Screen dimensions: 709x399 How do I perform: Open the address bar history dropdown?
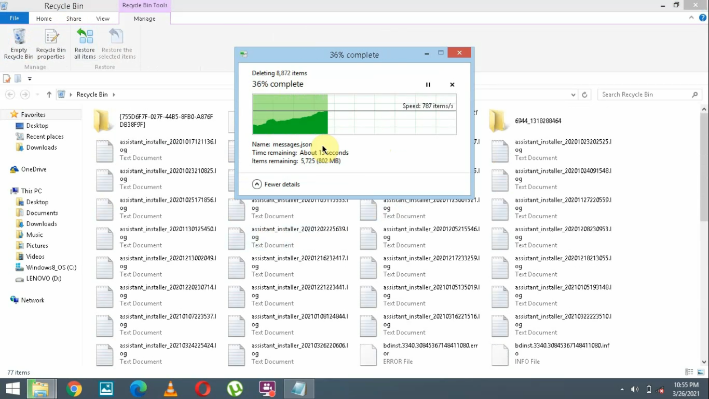(x=573, y=94)
